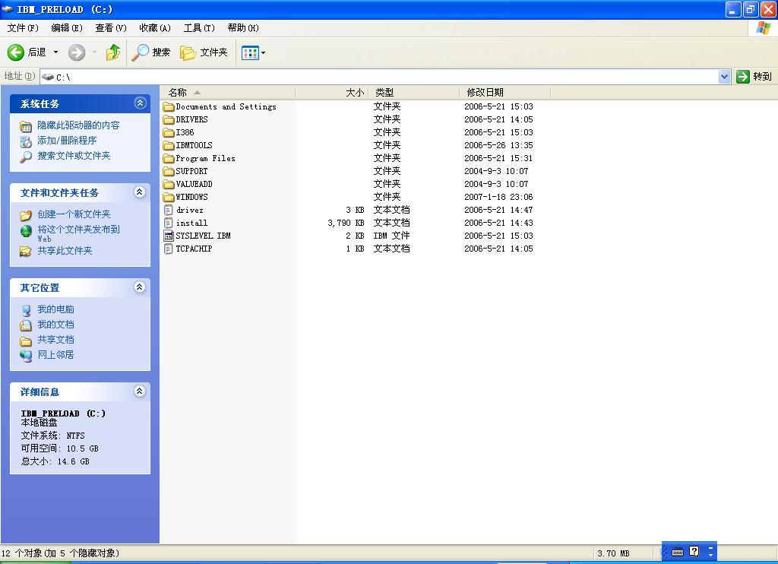The width and height of the screenshot is (778, 564).
Task: Click the 添加/删除程序 icon
Action: tap(26, 141)
